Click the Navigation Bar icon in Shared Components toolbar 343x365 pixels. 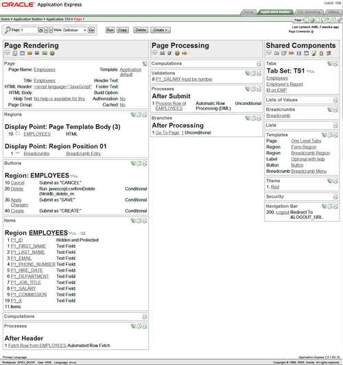coord(329,54)
